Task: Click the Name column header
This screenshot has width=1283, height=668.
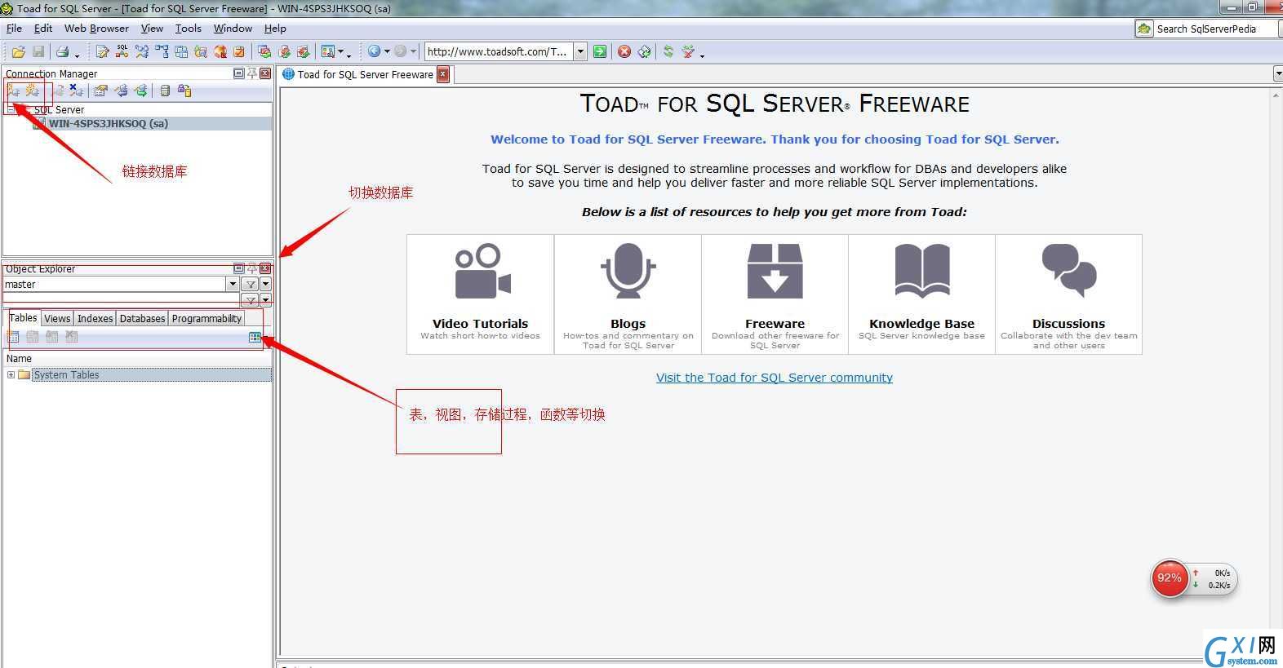Action: (137, 359)
